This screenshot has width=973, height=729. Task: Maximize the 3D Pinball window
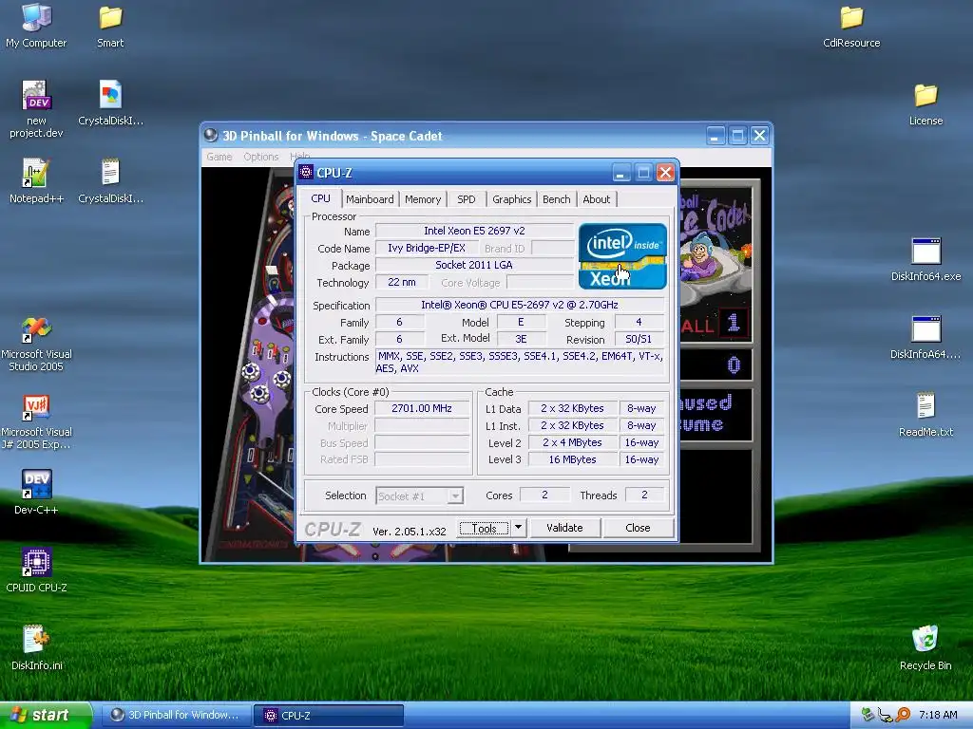[x=737, y=135]
